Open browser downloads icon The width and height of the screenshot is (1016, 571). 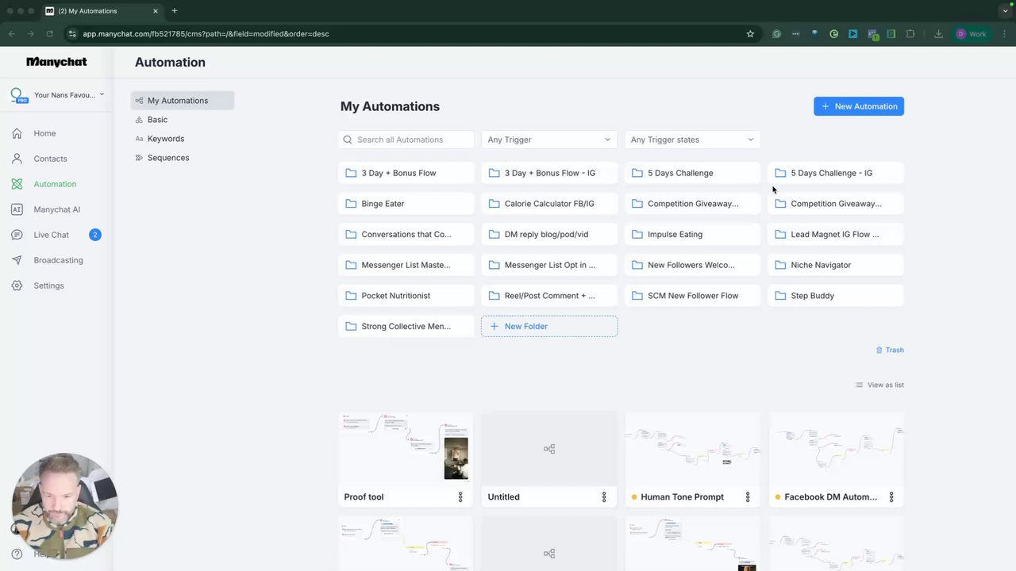938,34
